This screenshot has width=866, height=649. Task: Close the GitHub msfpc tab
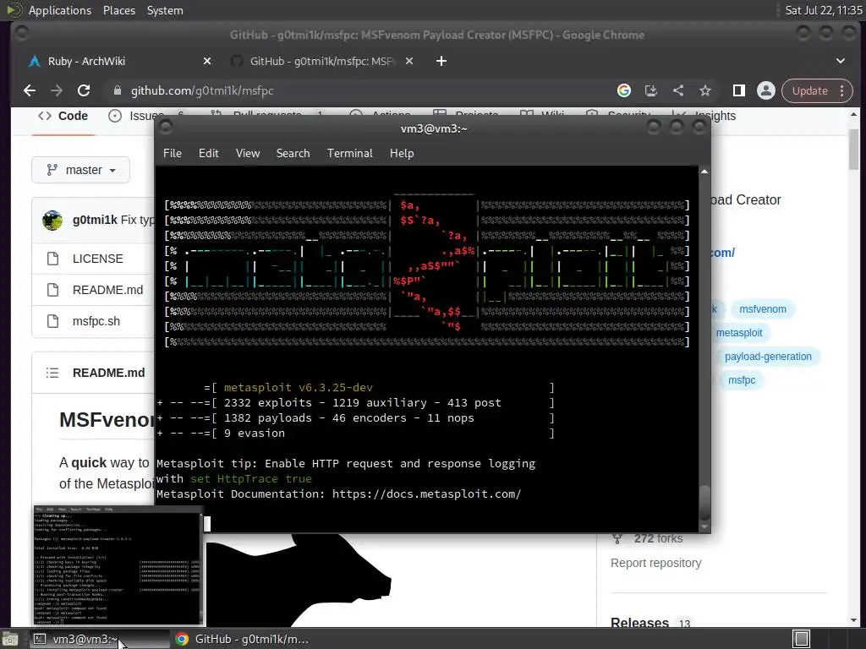pos(409,61)
